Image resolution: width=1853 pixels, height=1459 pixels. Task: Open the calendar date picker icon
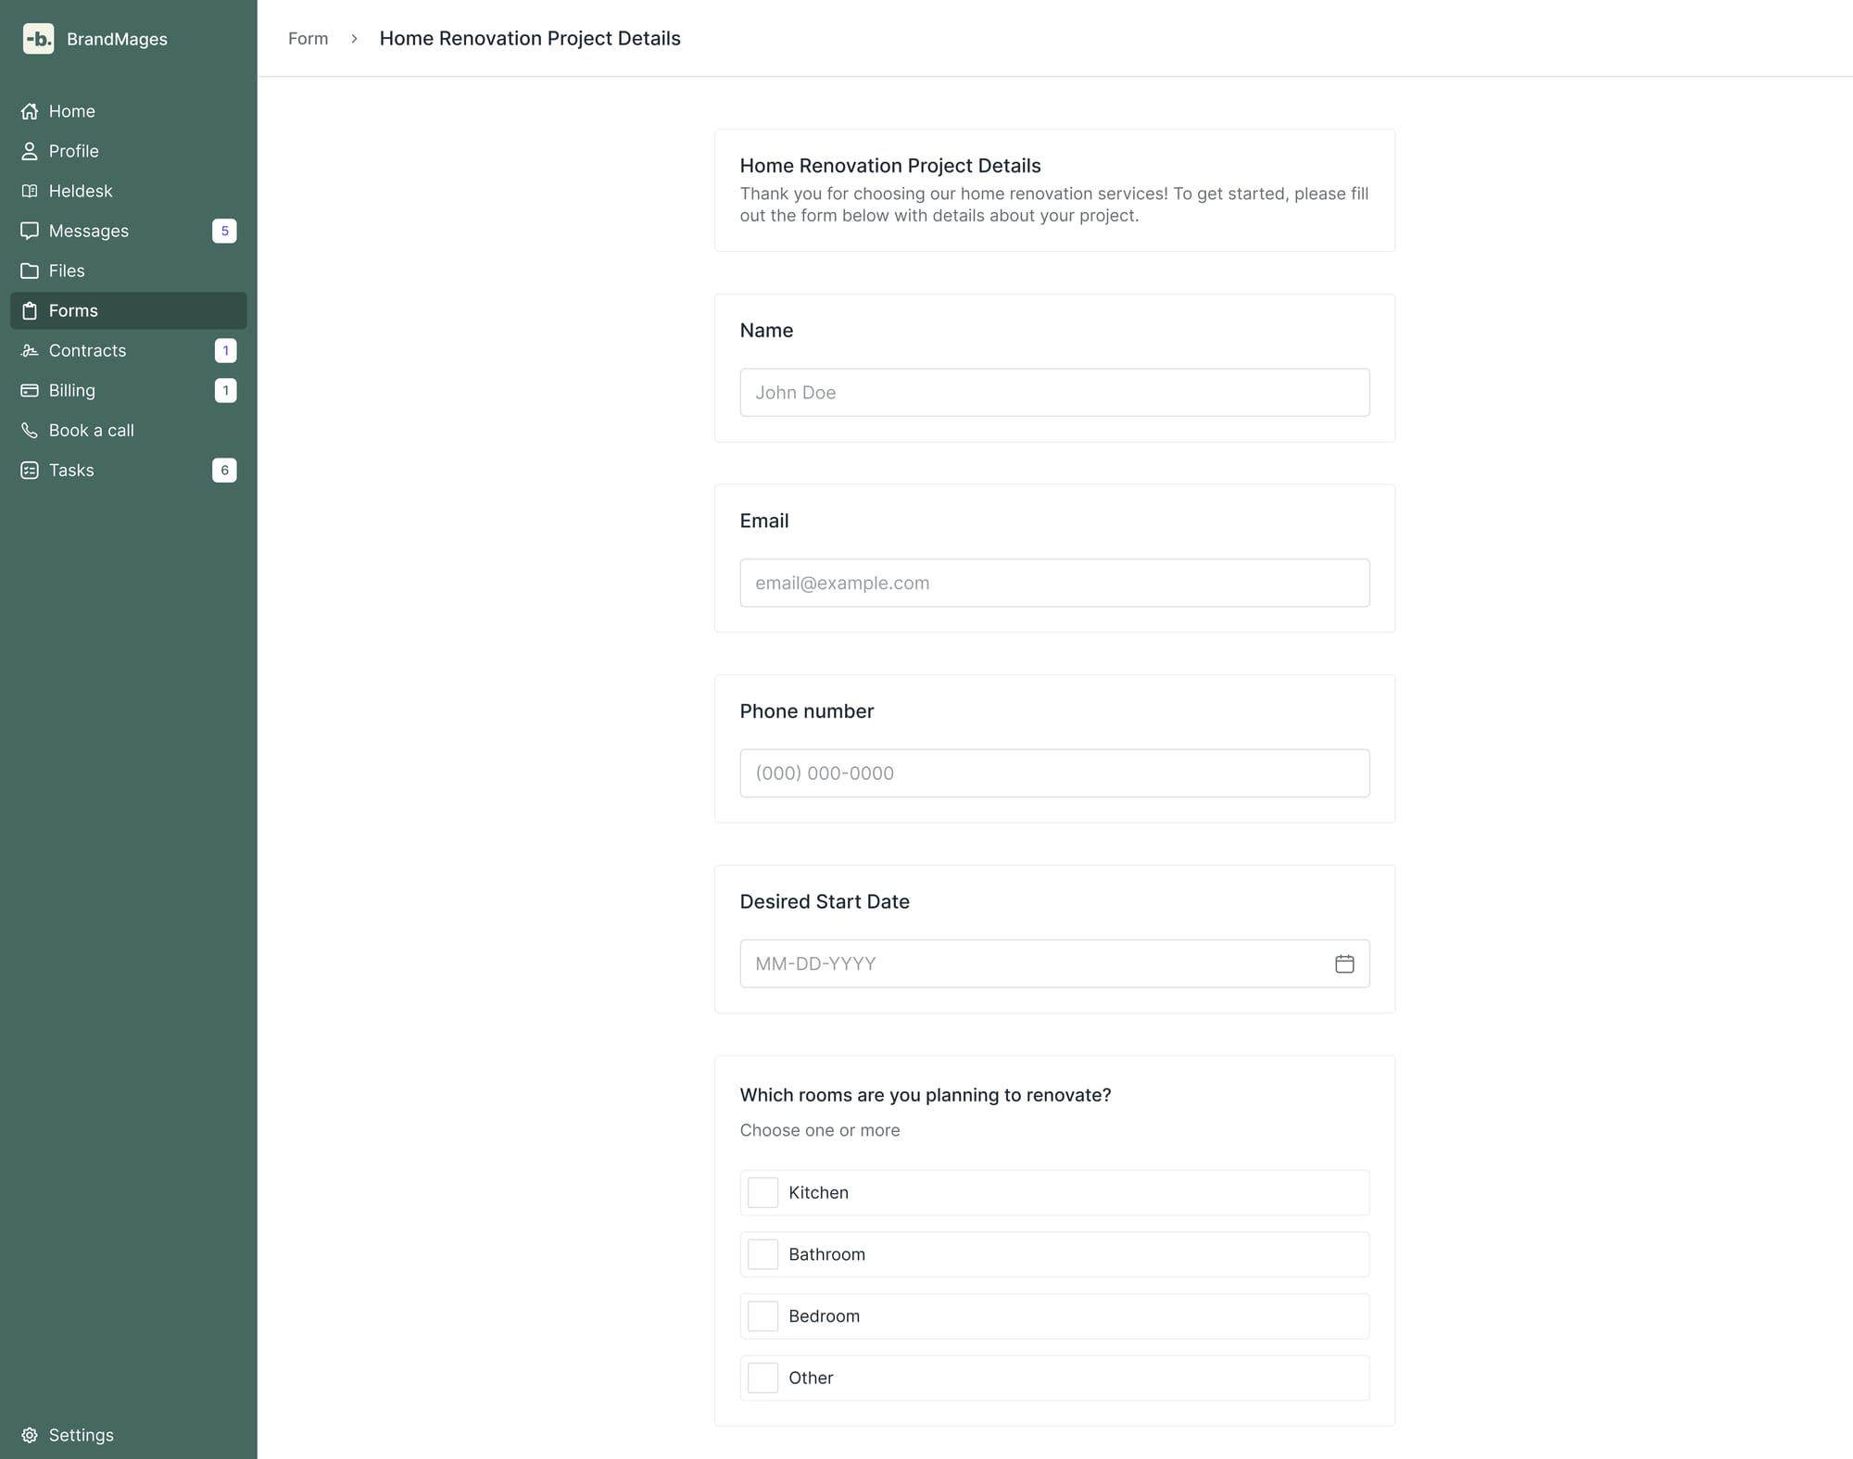tap(1344, 963)
